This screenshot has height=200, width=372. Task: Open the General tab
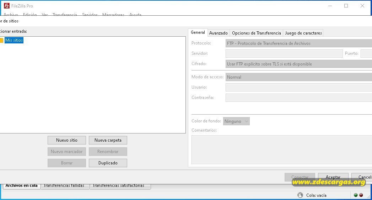[198, 32]
